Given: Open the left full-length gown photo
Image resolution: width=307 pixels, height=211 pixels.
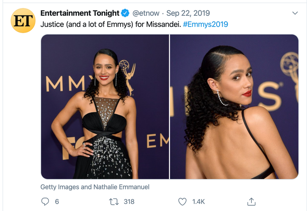Looking at the screenshot, I should 105,106.
